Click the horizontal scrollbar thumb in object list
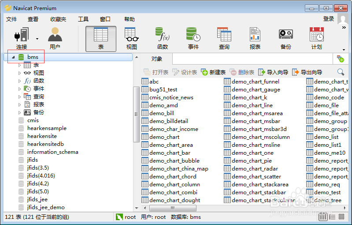 tap(173, 208)
